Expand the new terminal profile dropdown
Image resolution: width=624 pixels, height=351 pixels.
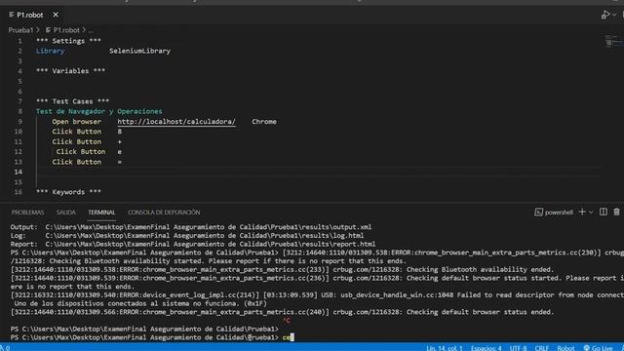[x=591, y=213]
